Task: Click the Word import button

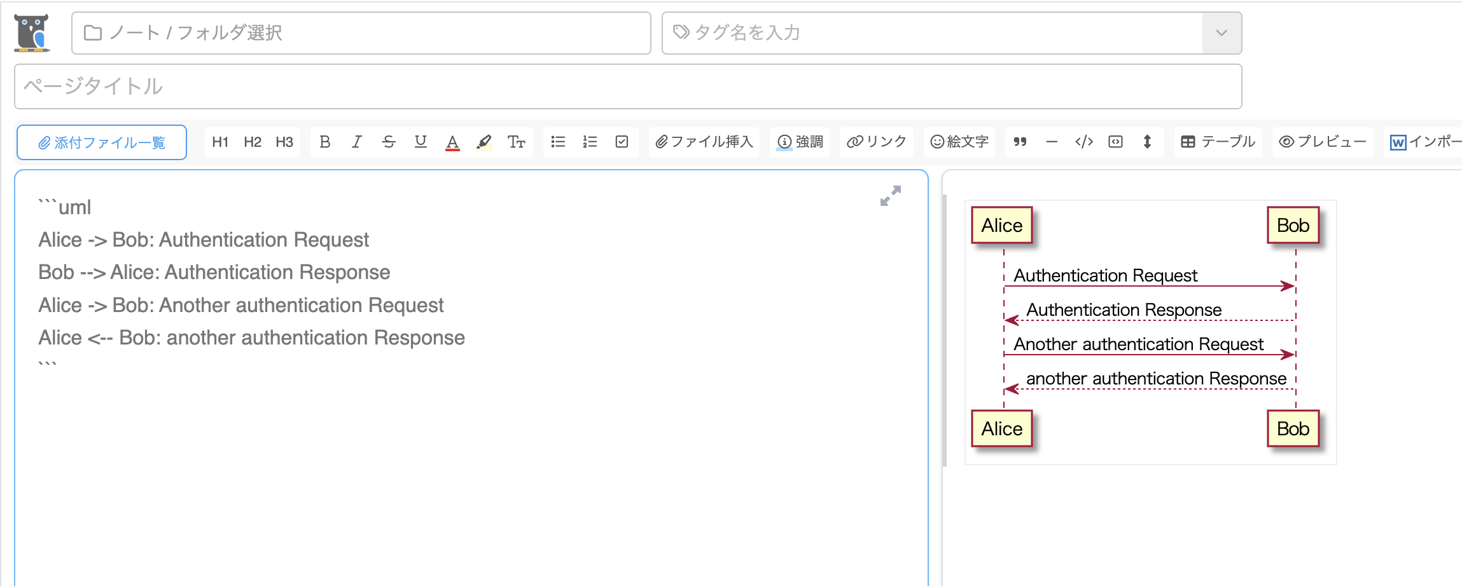Action: pos(1424,142)
